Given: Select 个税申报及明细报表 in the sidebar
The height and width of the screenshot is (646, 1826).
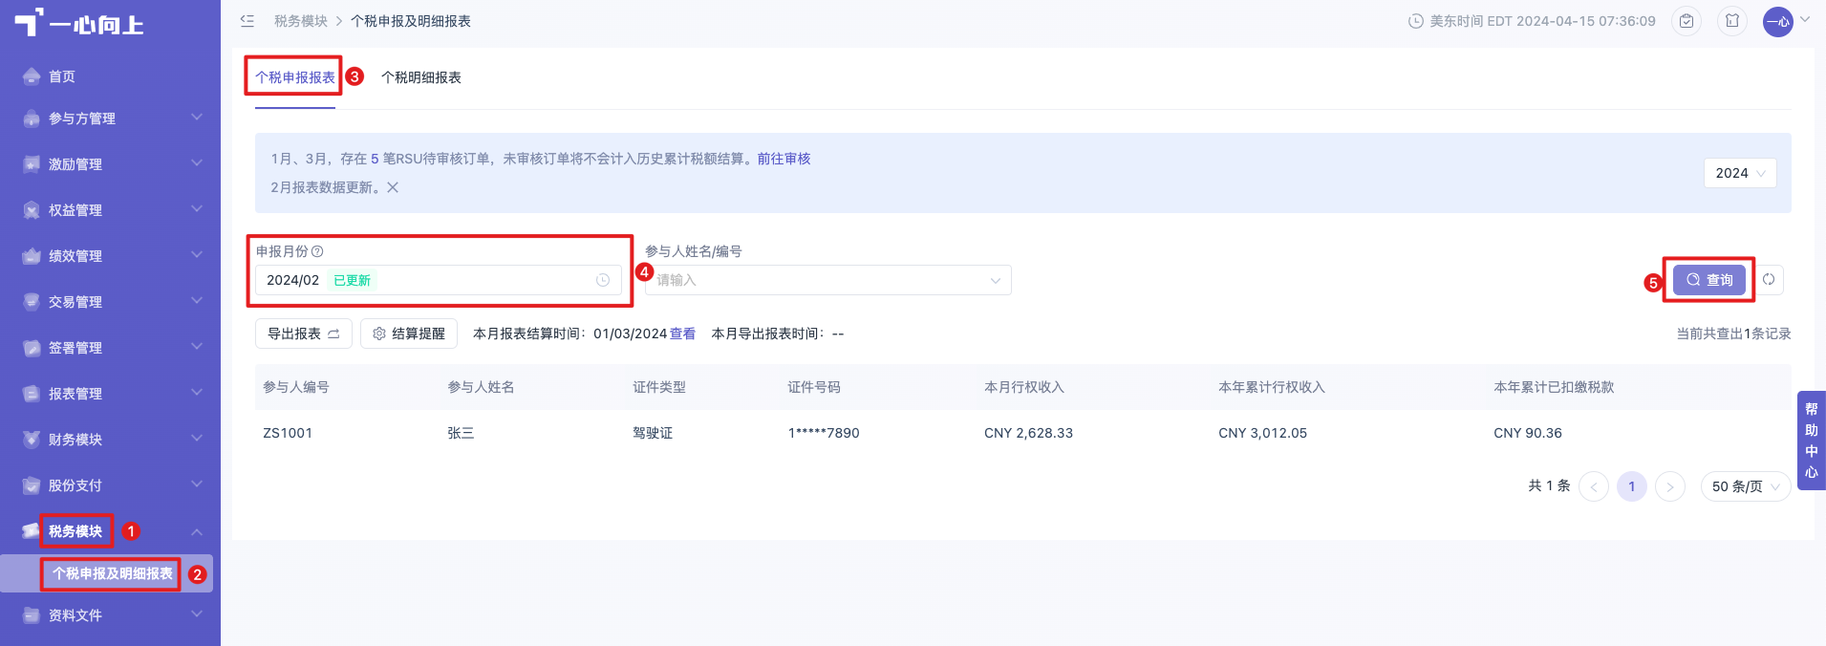Looking at the screenshot, I should tap(113, 573).
